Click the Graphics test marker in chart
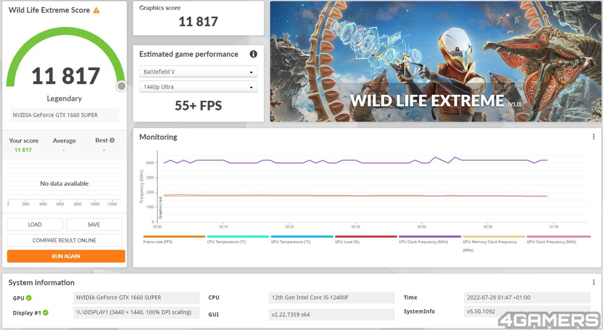This screenshot has width=603, height=330. pos(160,207)
